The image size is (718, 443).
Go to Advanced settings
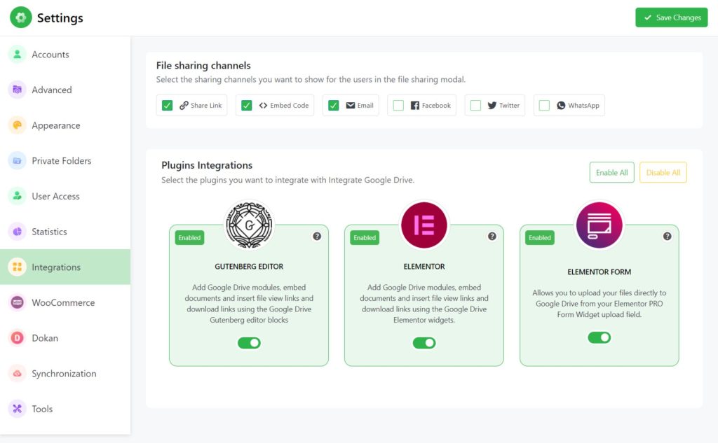point(65,90)
